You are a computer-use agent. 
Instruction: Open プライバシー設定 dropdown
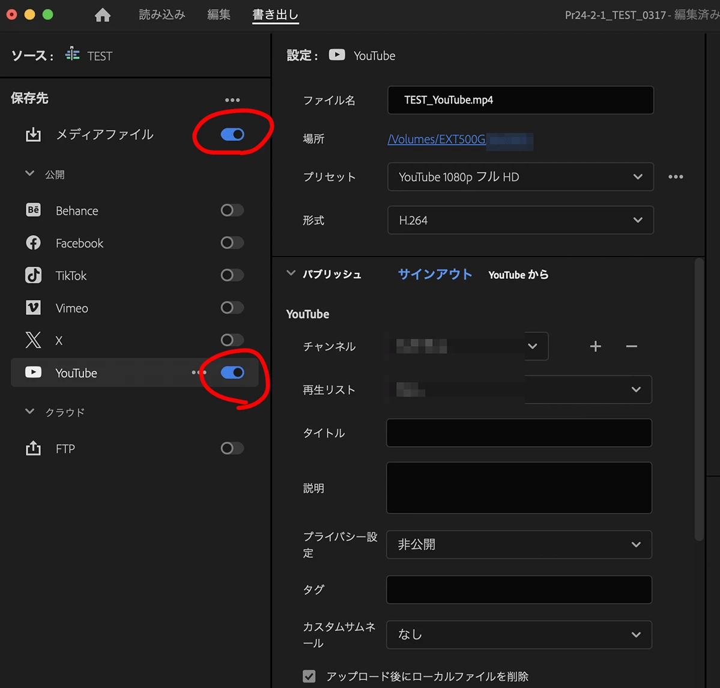click(519, 544)
